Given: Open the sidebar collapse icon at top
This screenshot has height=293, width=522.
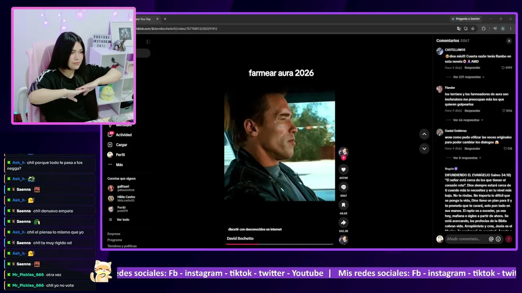Looking at the screenshot, I should 148,42.
